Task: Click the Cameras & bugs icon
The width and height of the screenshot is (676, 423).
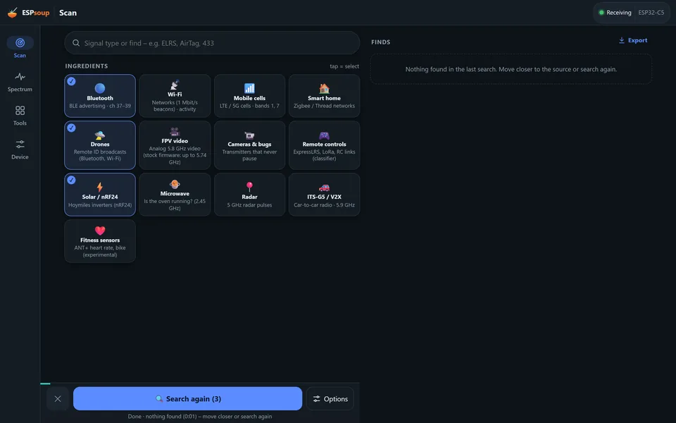Action: 249,135
